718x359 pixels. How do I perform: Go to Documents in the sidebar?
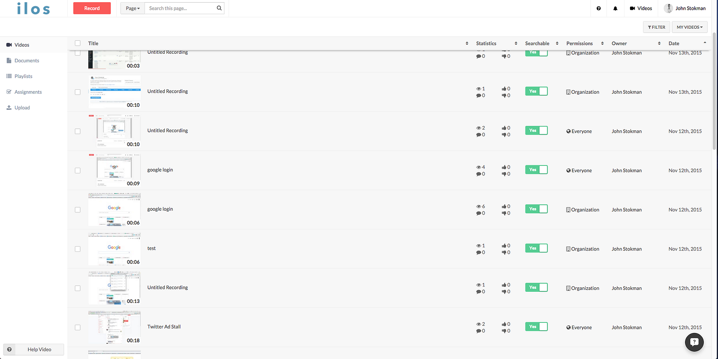(x=26, y=61)
